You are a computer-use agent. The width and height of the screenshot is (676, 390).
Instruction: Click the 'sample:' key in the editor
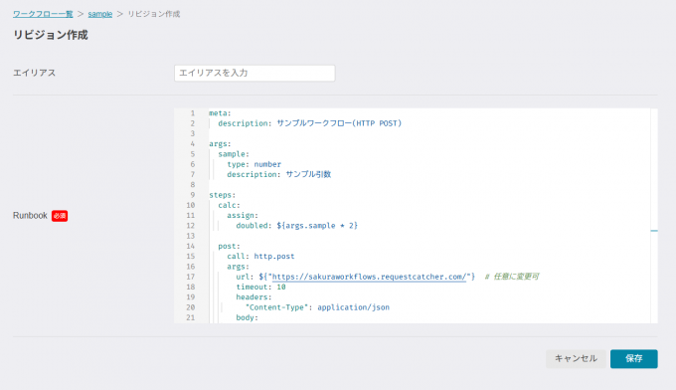pyautogui.click(x=234, y=154)
